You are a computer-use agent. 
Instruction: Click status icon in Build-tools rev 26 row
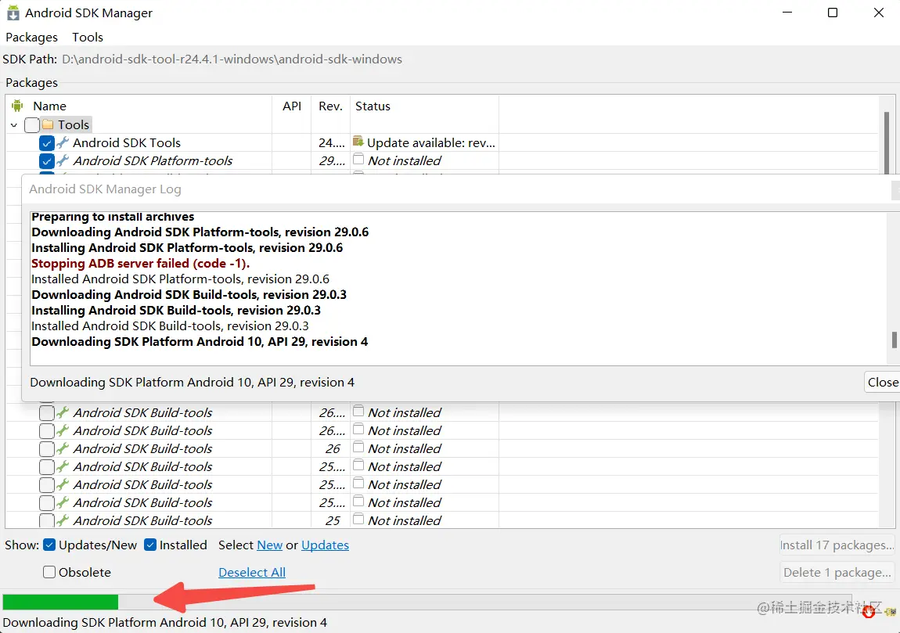click(358, 447)
